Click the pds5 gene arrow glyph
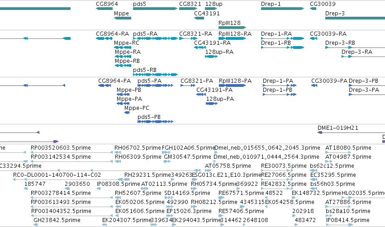Screen dimensions: 385x227 click(x=155, y=9)
